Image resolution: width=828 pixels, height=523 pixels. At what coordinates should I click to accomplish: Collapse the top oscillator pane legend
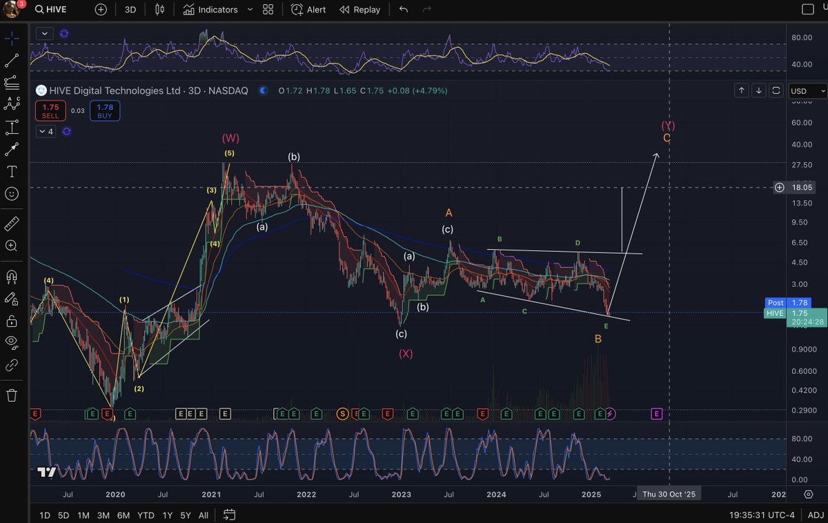point(44,33)
